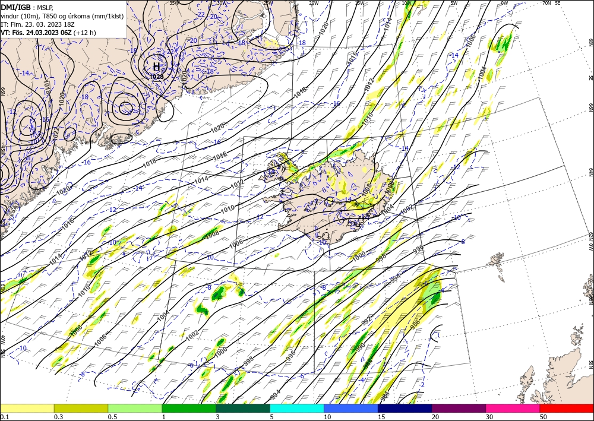
Task: Click the pink 30–50 mm legend swatch
Action: [513, 408]
